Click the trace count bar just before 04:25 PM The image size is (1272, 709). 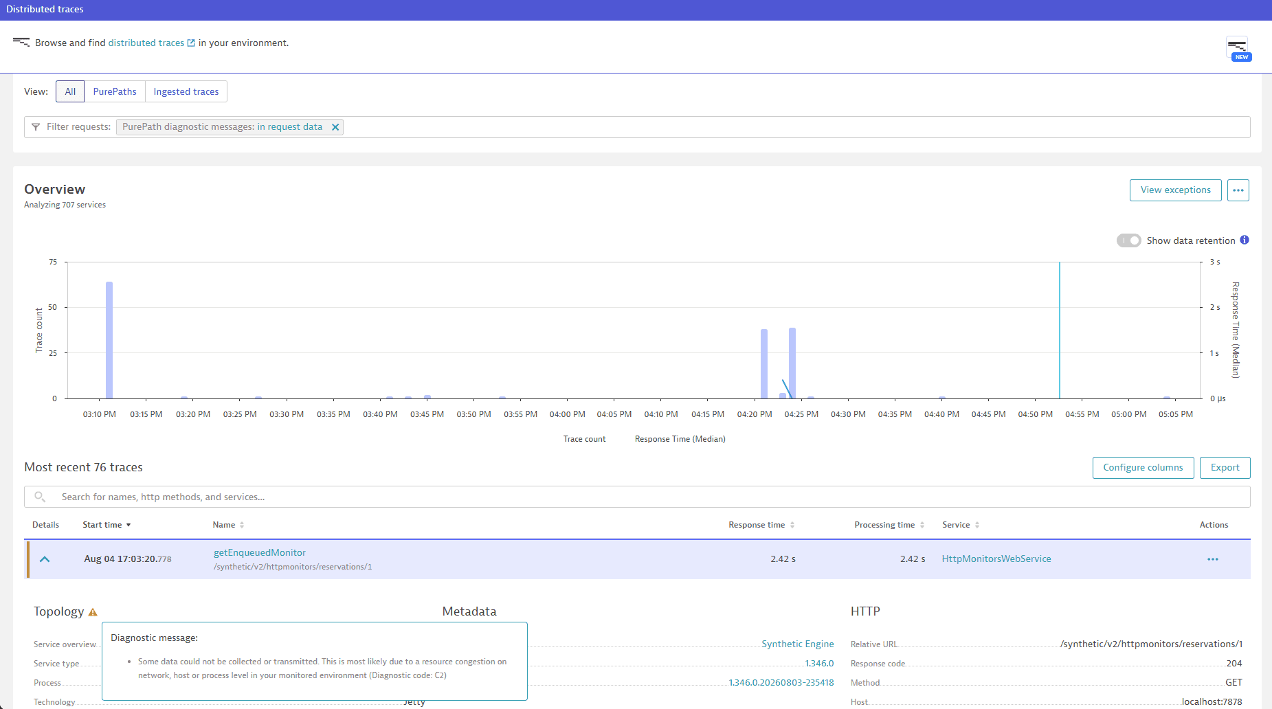click(792, 363)
